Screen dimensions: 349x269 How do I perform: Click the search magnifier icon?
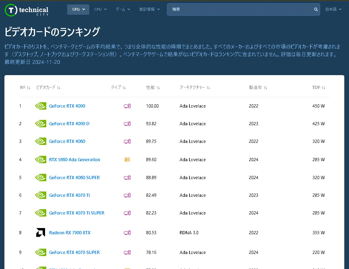pyautogui.click(x=316, y=9)
